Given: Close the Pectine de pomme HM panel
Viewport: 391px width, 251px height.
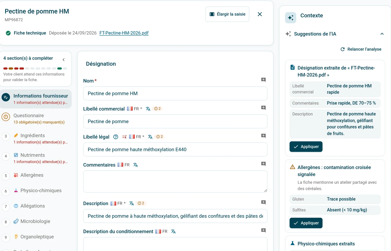Looking at the screenshot, I should click(260, 14).
